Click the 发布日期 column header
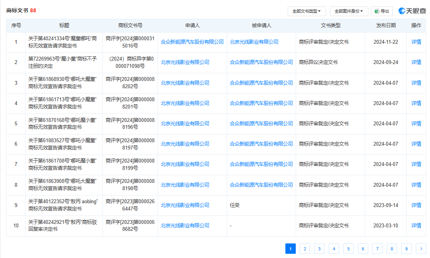 [x=386, y=26]
